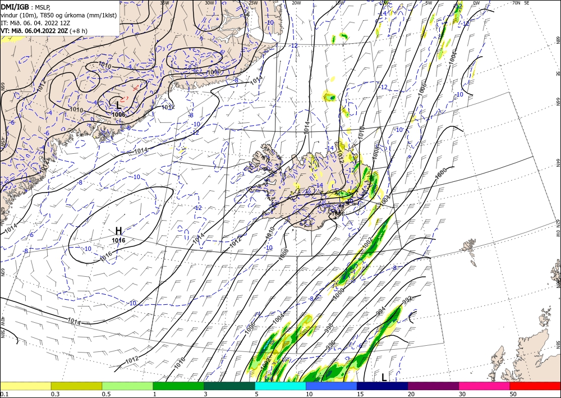Click the '994' isobar label
This screenshot has height=398, width=561.
(x=381, y=311)
